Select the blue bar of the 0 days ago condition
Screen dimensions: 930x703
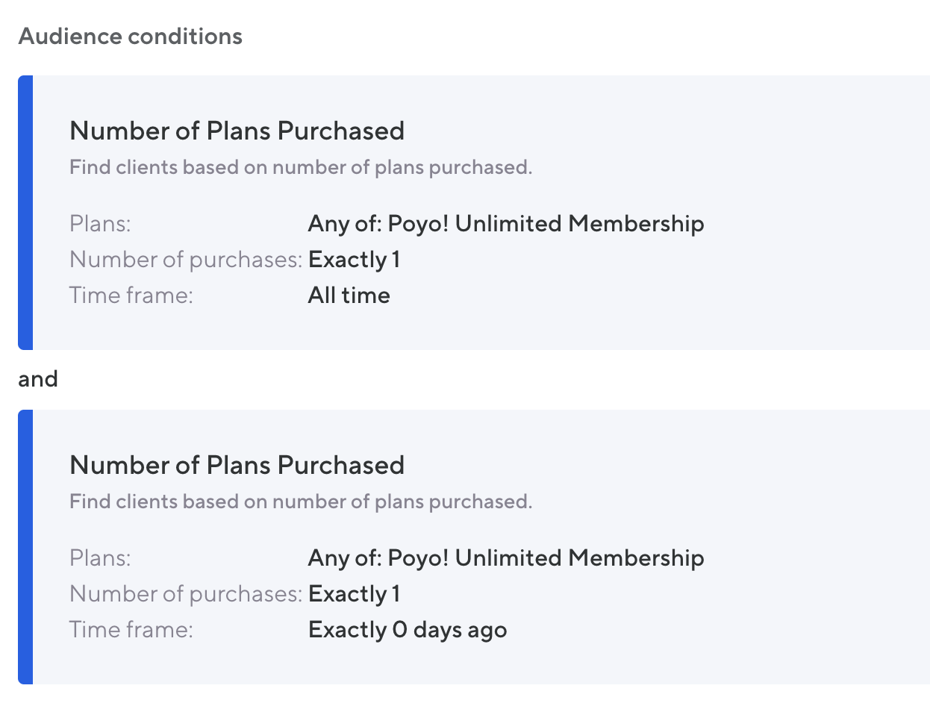click(25, 546)
